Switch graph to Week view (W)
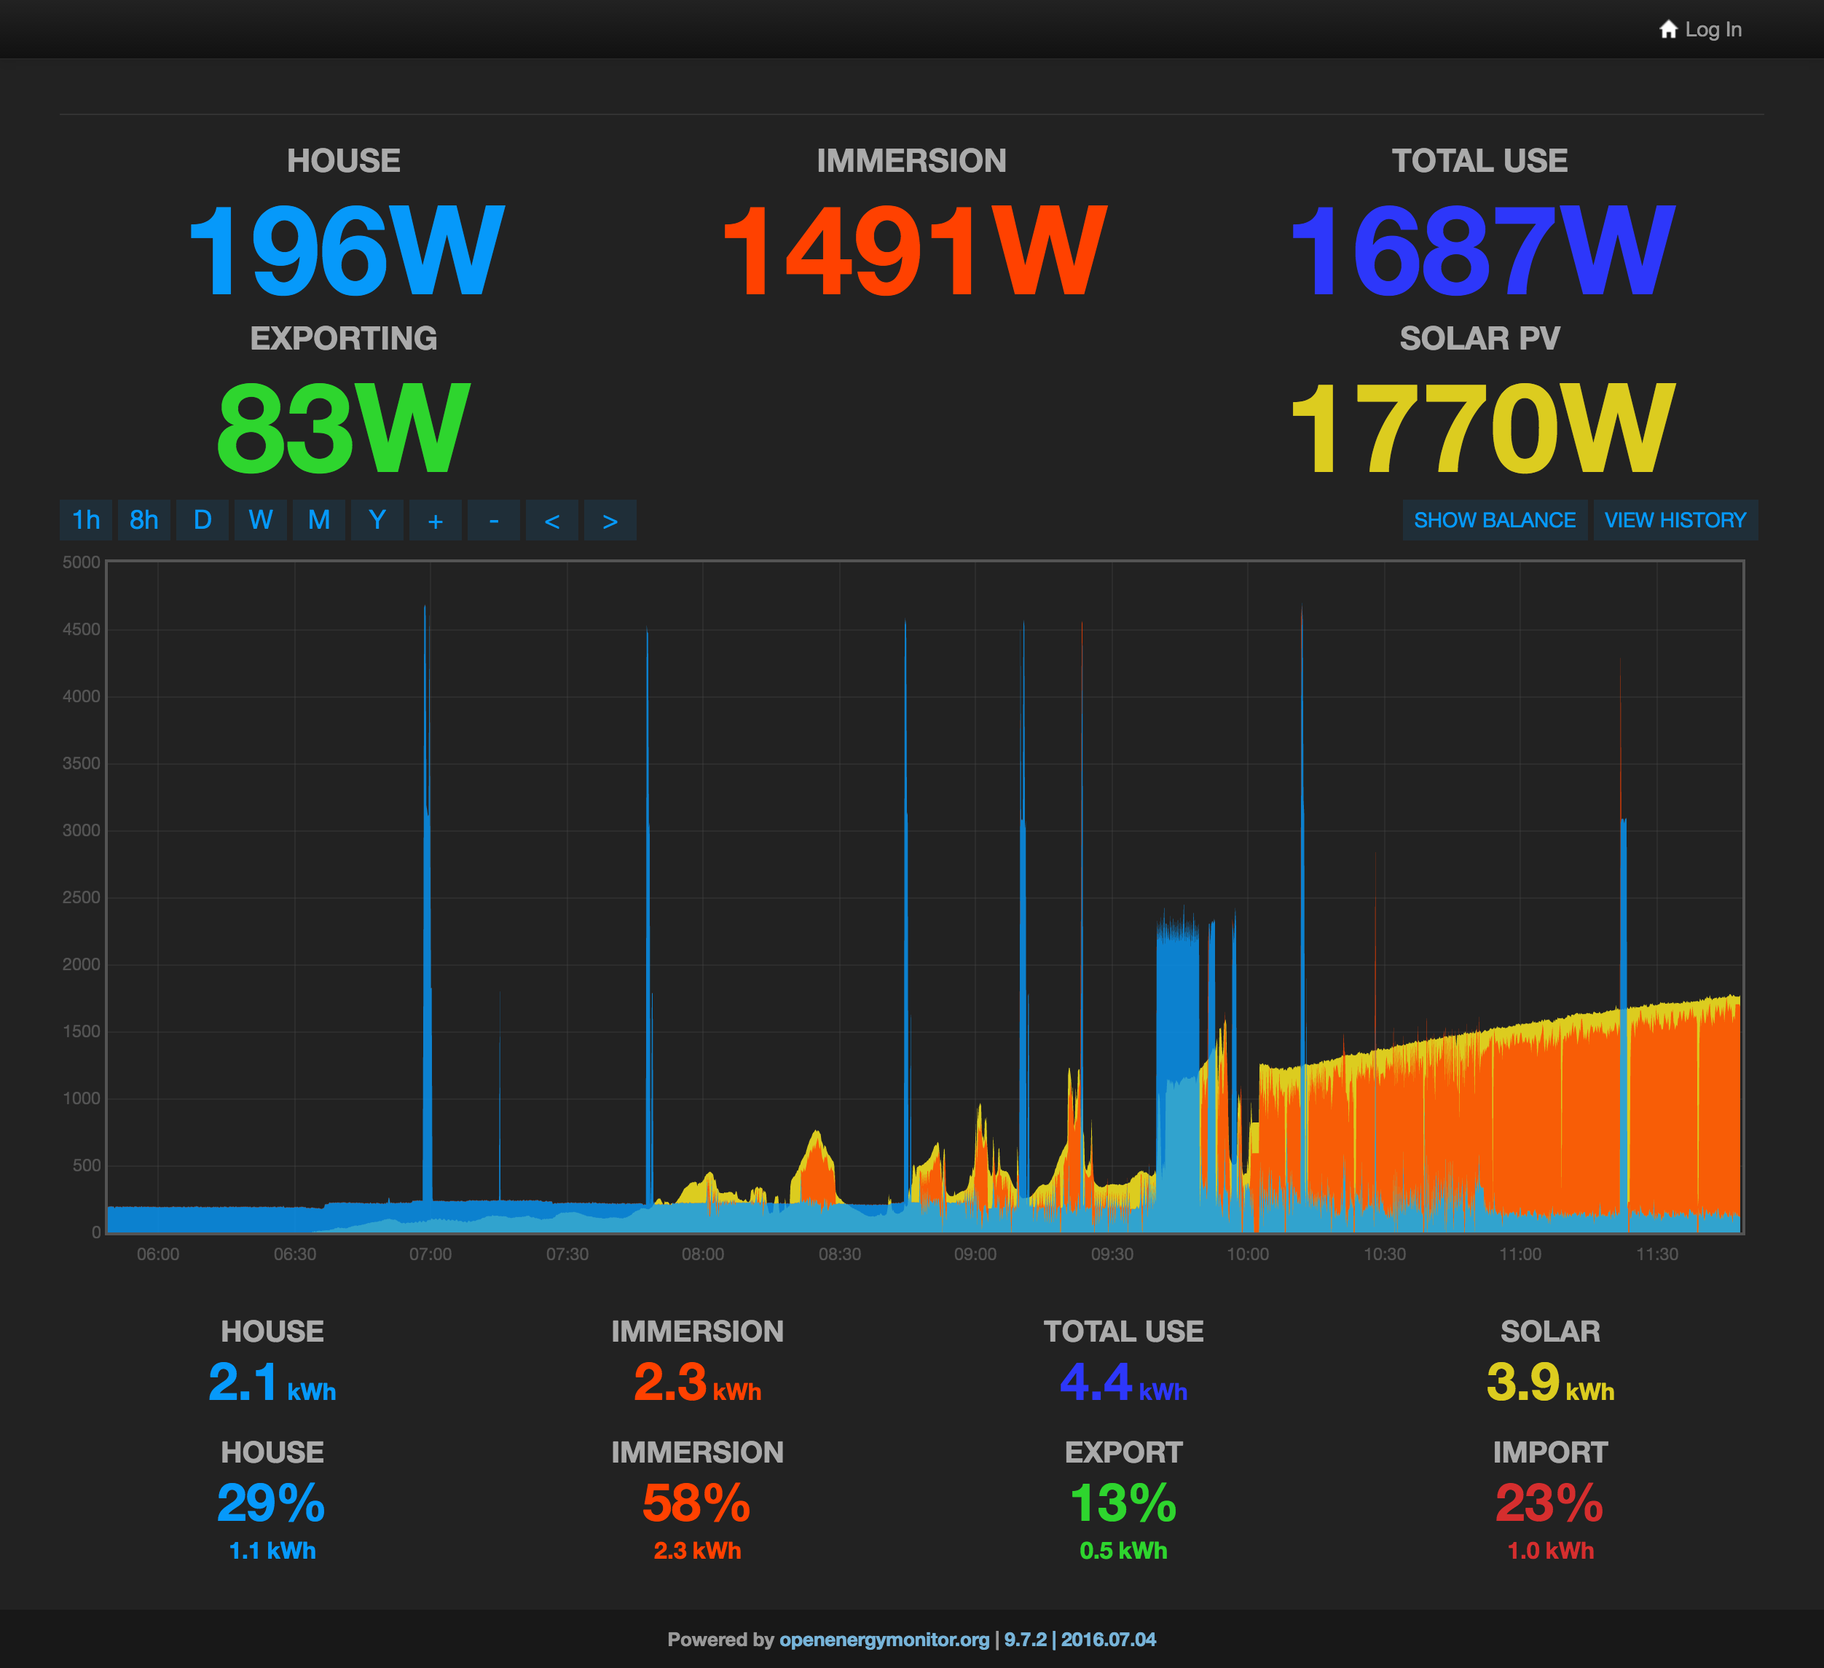 pyautogui.click(x=261, y=520)
